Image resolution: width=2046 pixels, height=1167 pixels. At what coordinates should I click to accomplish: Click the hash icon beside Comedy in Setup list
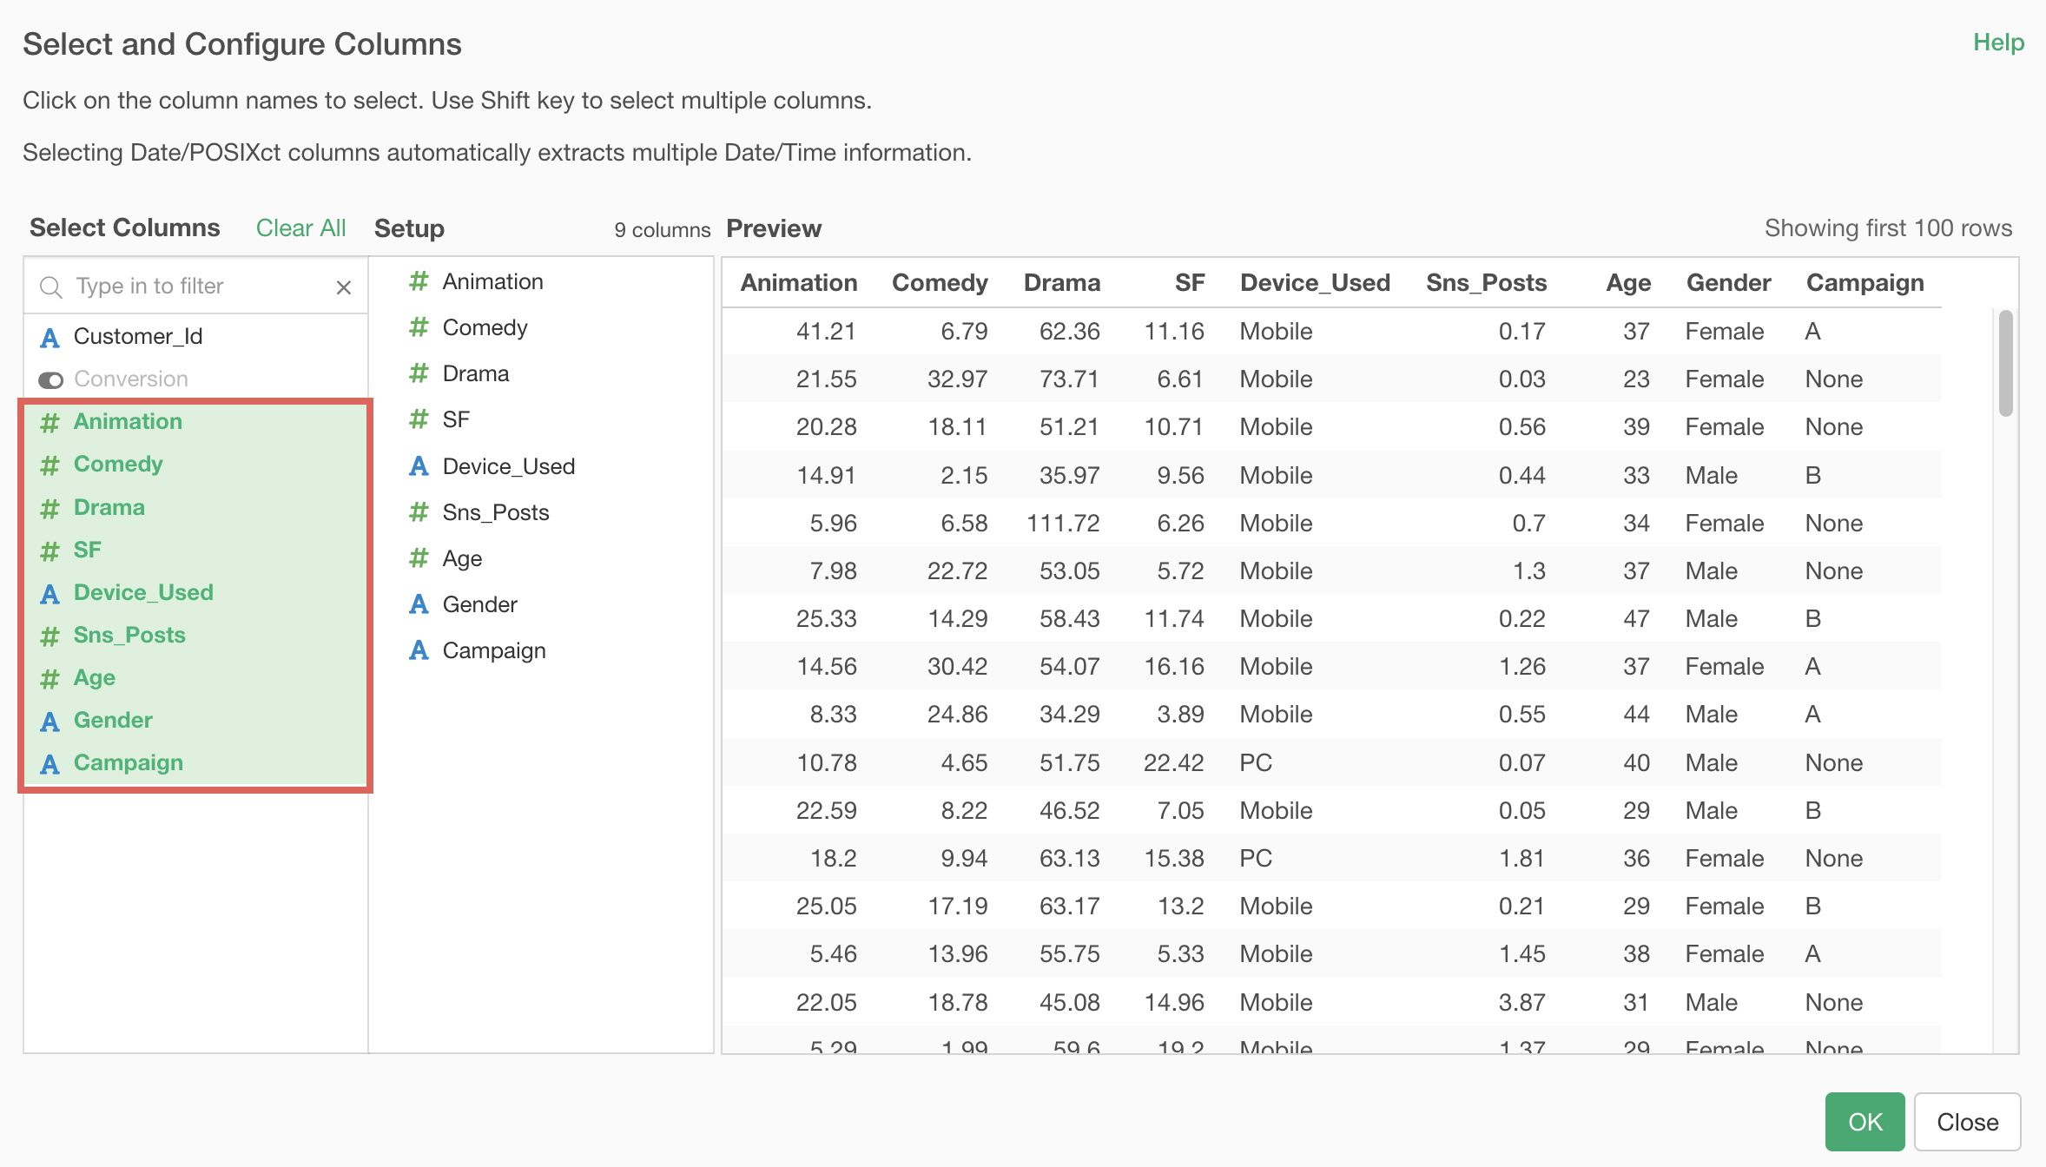coord(419,327)
